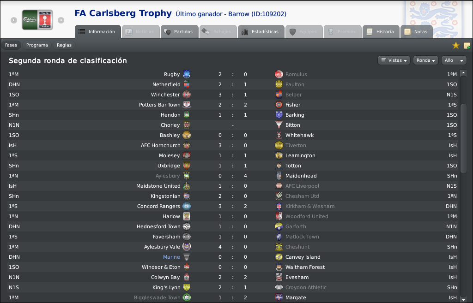Viewport: 473px width, 303px height.
Task: Click the FA Carlsberg Trophy competition logo
Action: click(x=37, y=20)
